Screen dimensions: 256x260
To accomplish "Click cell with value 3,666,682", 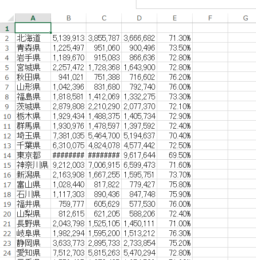I will coord(140,38).
